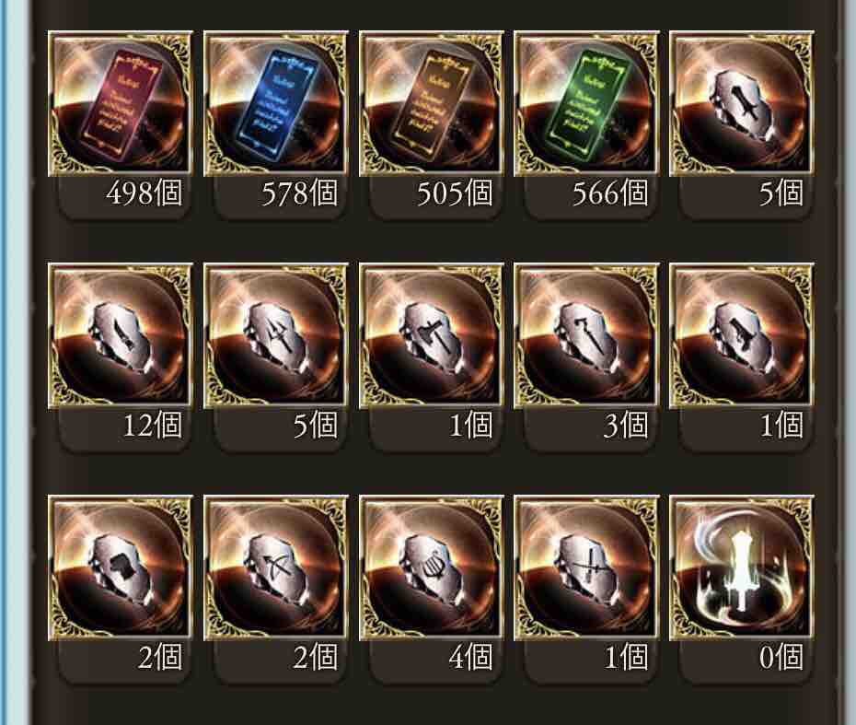Click the 578個 quantity label
The height and width of the screenshot is (725, 856).
tap(299, 193)
